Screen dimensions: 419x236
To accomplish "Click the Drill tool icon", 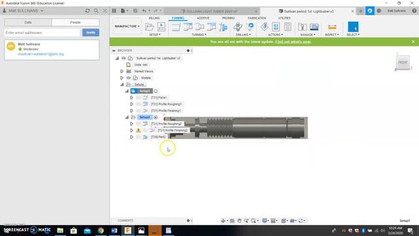I will click(x=238, y=27).
